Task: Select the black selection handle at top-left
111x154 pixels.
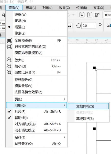Action: pyautogui.click(x=94, y=68)
